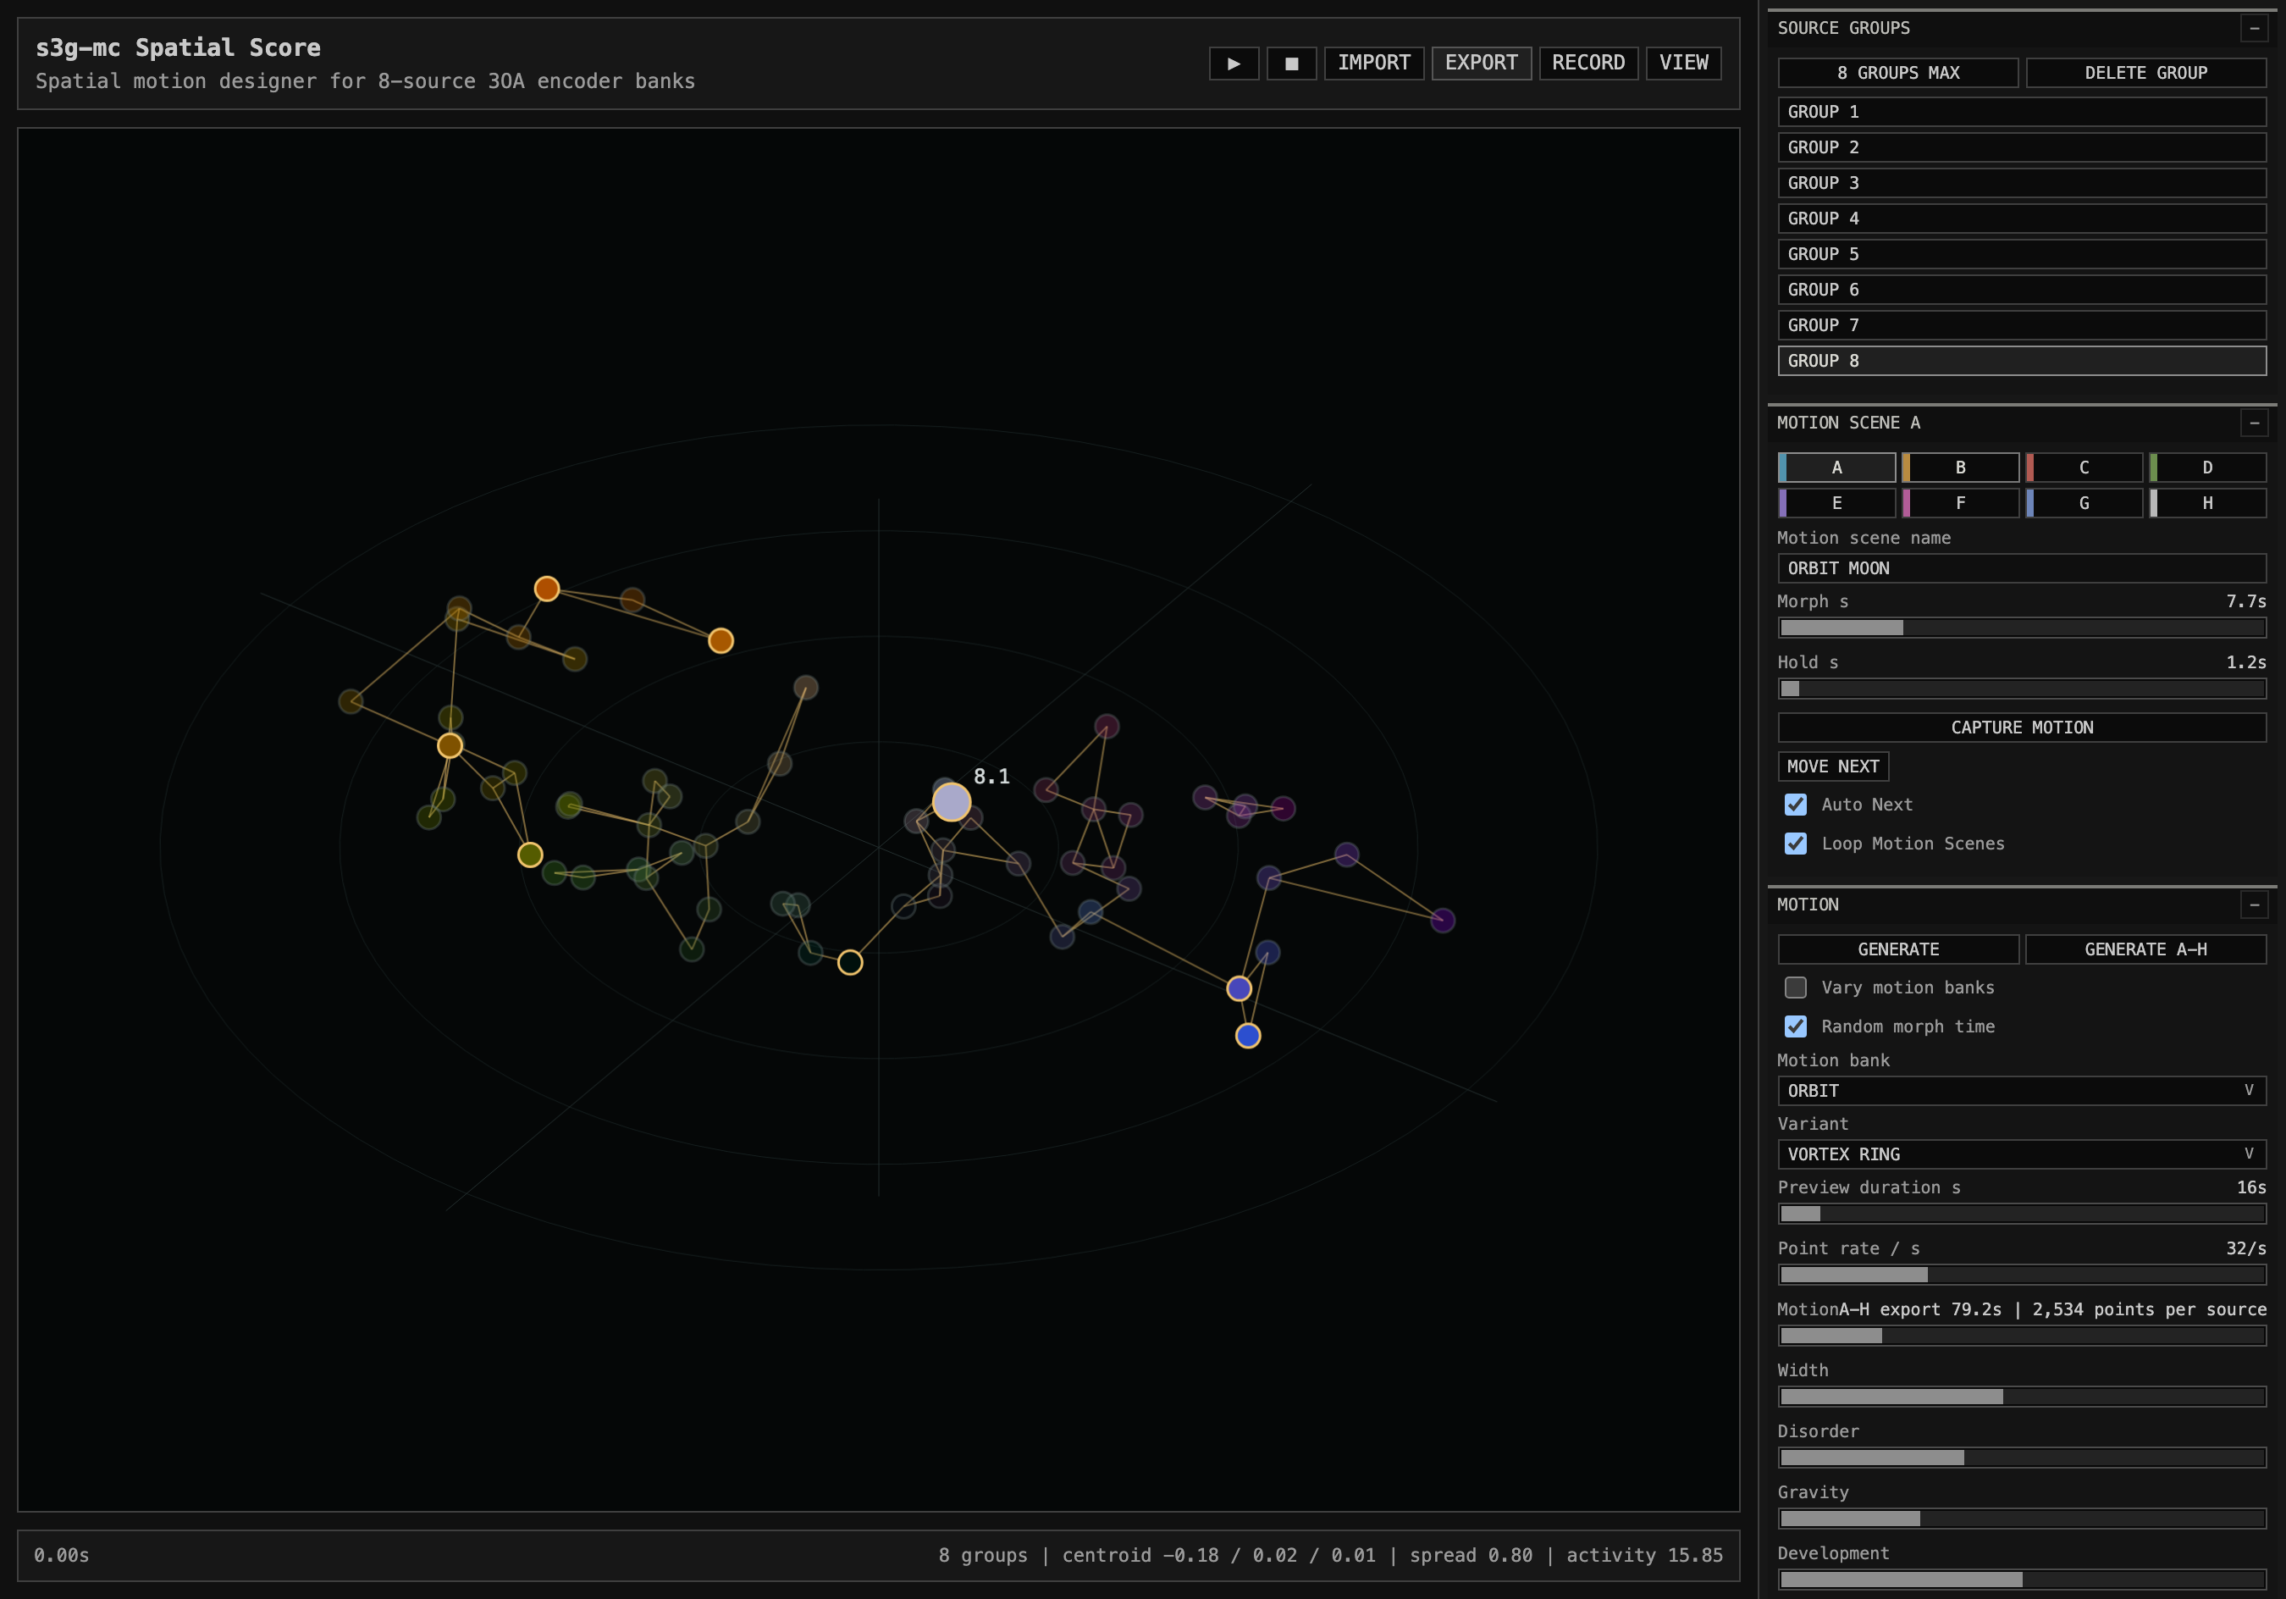Switch to motion scene F
The height and width of the screenshot is (1599, 2286).
pyautogui.click(x=1960, y=503)
